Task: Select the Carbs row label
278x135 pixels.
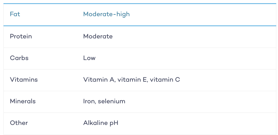Action: click(19, 58)
